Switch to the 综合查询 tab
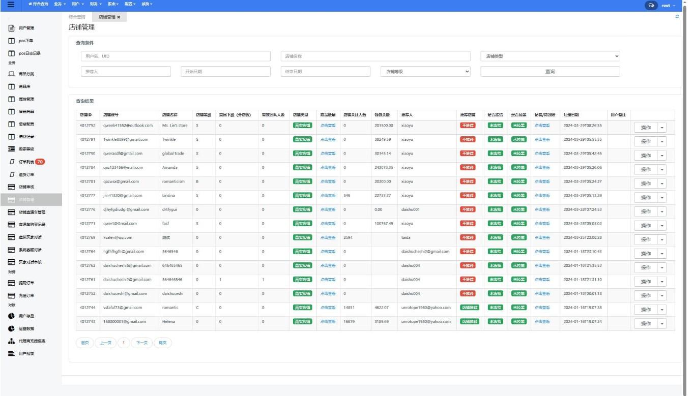Screen dimensions: 695x396 coord(77,17)
